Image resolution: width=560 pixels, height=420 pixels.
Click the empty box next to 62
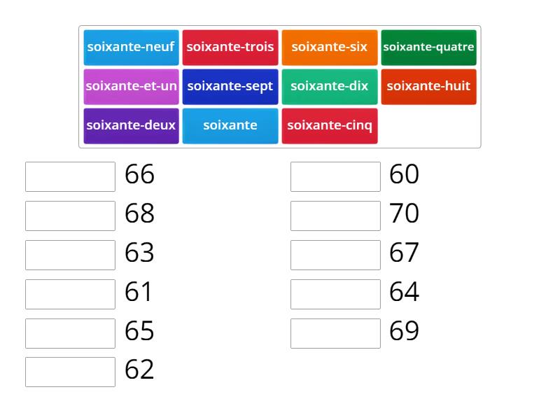[70, 372]
